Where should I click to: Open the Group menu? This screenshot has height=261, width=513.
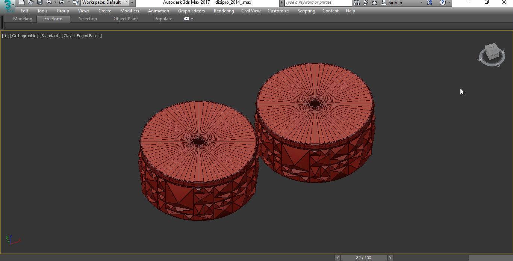[63, 11]
